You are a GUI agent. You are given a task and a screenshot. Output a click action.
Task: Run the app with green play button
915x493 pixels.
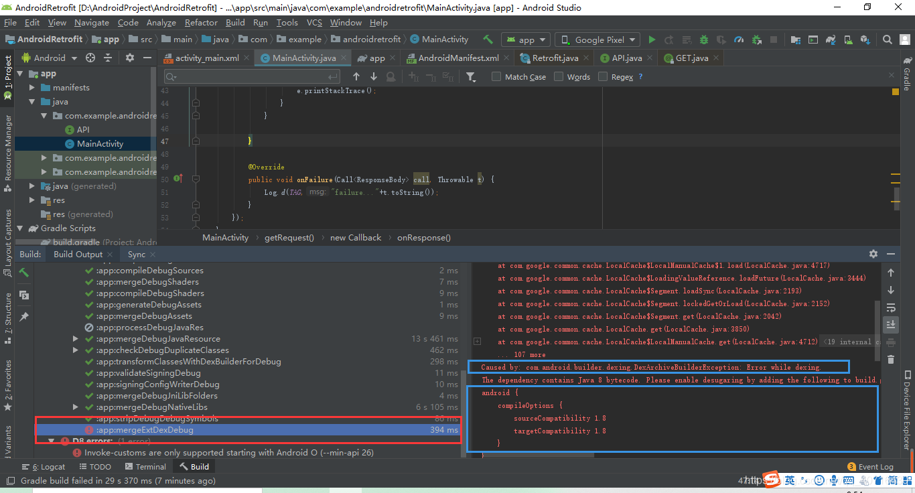652,40
